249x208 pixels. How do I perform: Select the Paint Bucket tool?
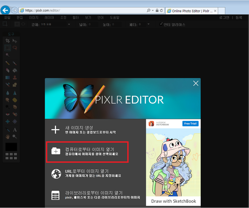pos(15,71)
